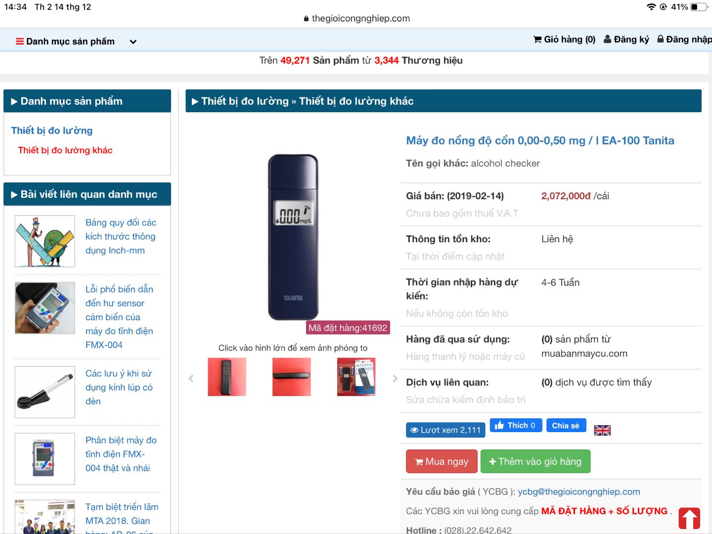Switch language with the UK flag icon
This screenshot has width=712, height=534.
click(602, 431)
